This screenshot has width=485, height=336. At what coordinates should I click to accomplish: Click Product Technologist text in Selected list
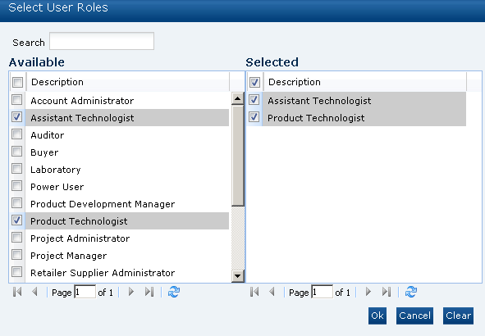point(316,118)
